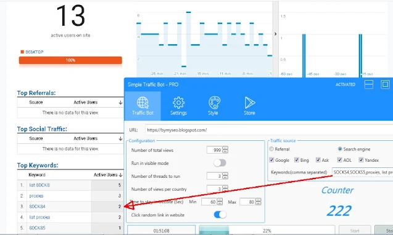The height and width of the screenshot is (235, 393).
Task: Adjust the Min time to stay stepper
Action: tap(220, 202)
